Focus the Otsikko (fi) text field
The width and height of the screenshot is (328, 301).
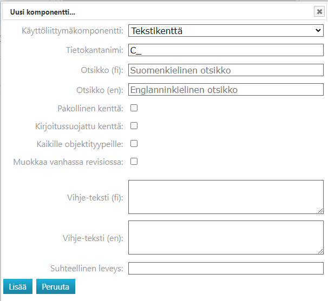(226, 70)
